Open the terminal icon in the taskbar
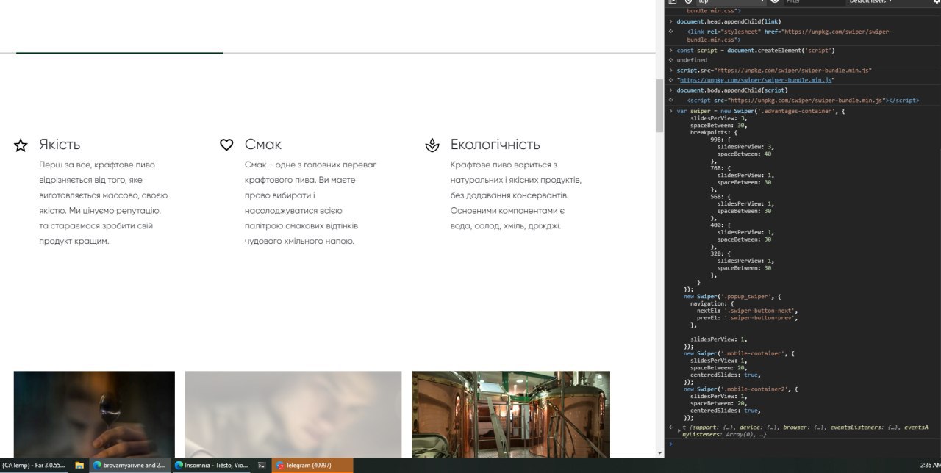Image resolution: width=941 pixels, height=473 pixels. pos(261,465)
